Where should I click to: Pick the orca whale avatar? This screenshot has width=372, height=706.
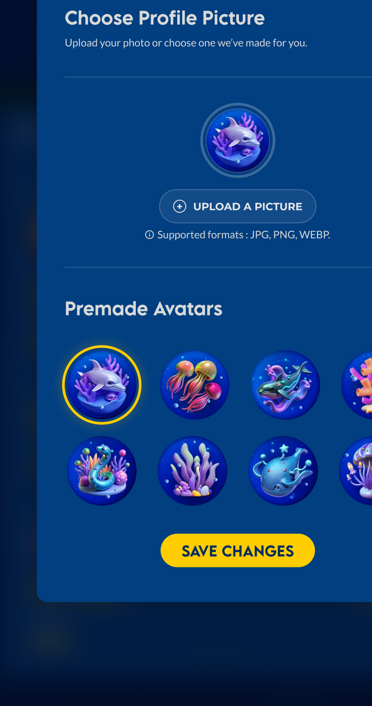(x=286, y=385)
